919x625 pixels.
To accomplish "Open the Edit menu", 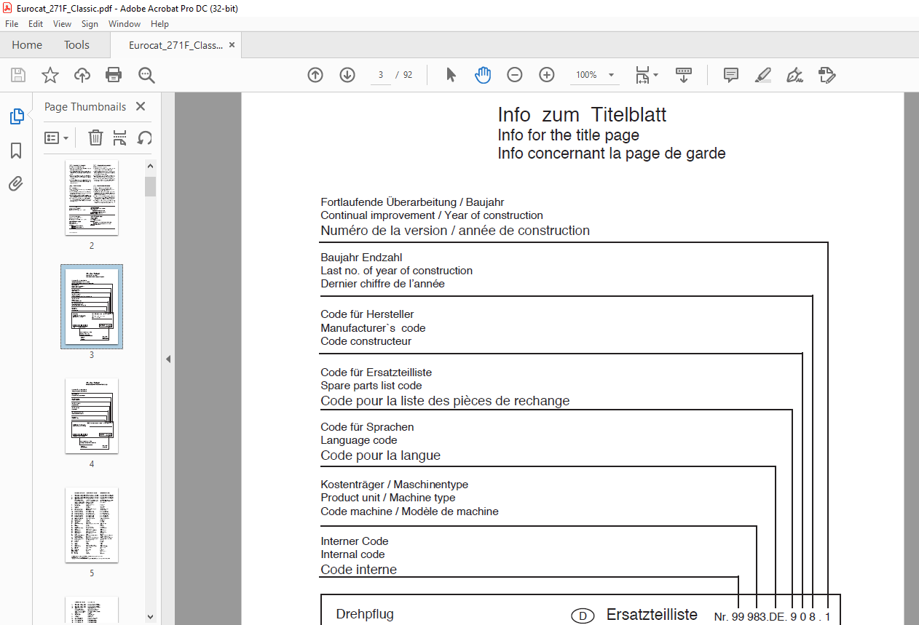I will coord(36,24).
